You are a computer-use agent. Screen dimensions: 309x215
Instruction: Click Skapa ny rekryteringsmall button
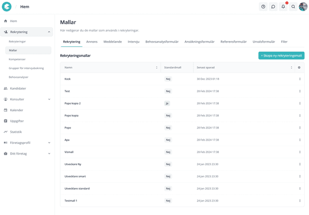point(281,56)
